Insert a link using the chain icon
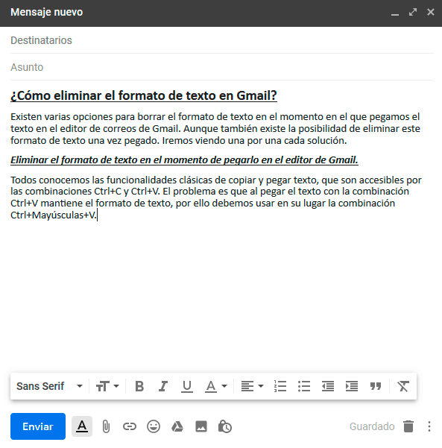The height and width of the screenshot is (448, 442). [x=130, y=426]
